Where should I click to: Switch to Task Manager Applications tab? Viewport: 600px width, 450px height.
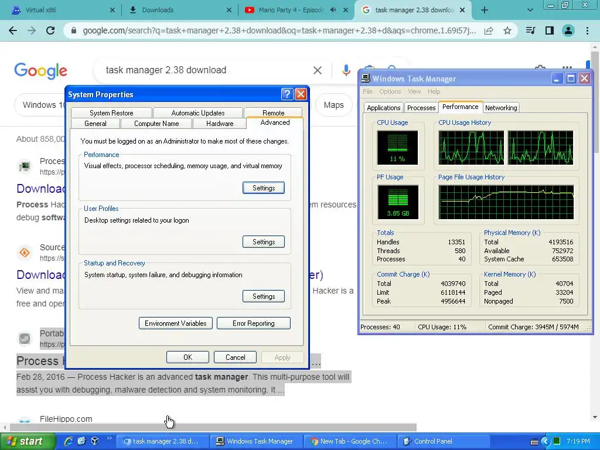pyautogui.click(x=383, y=108)
